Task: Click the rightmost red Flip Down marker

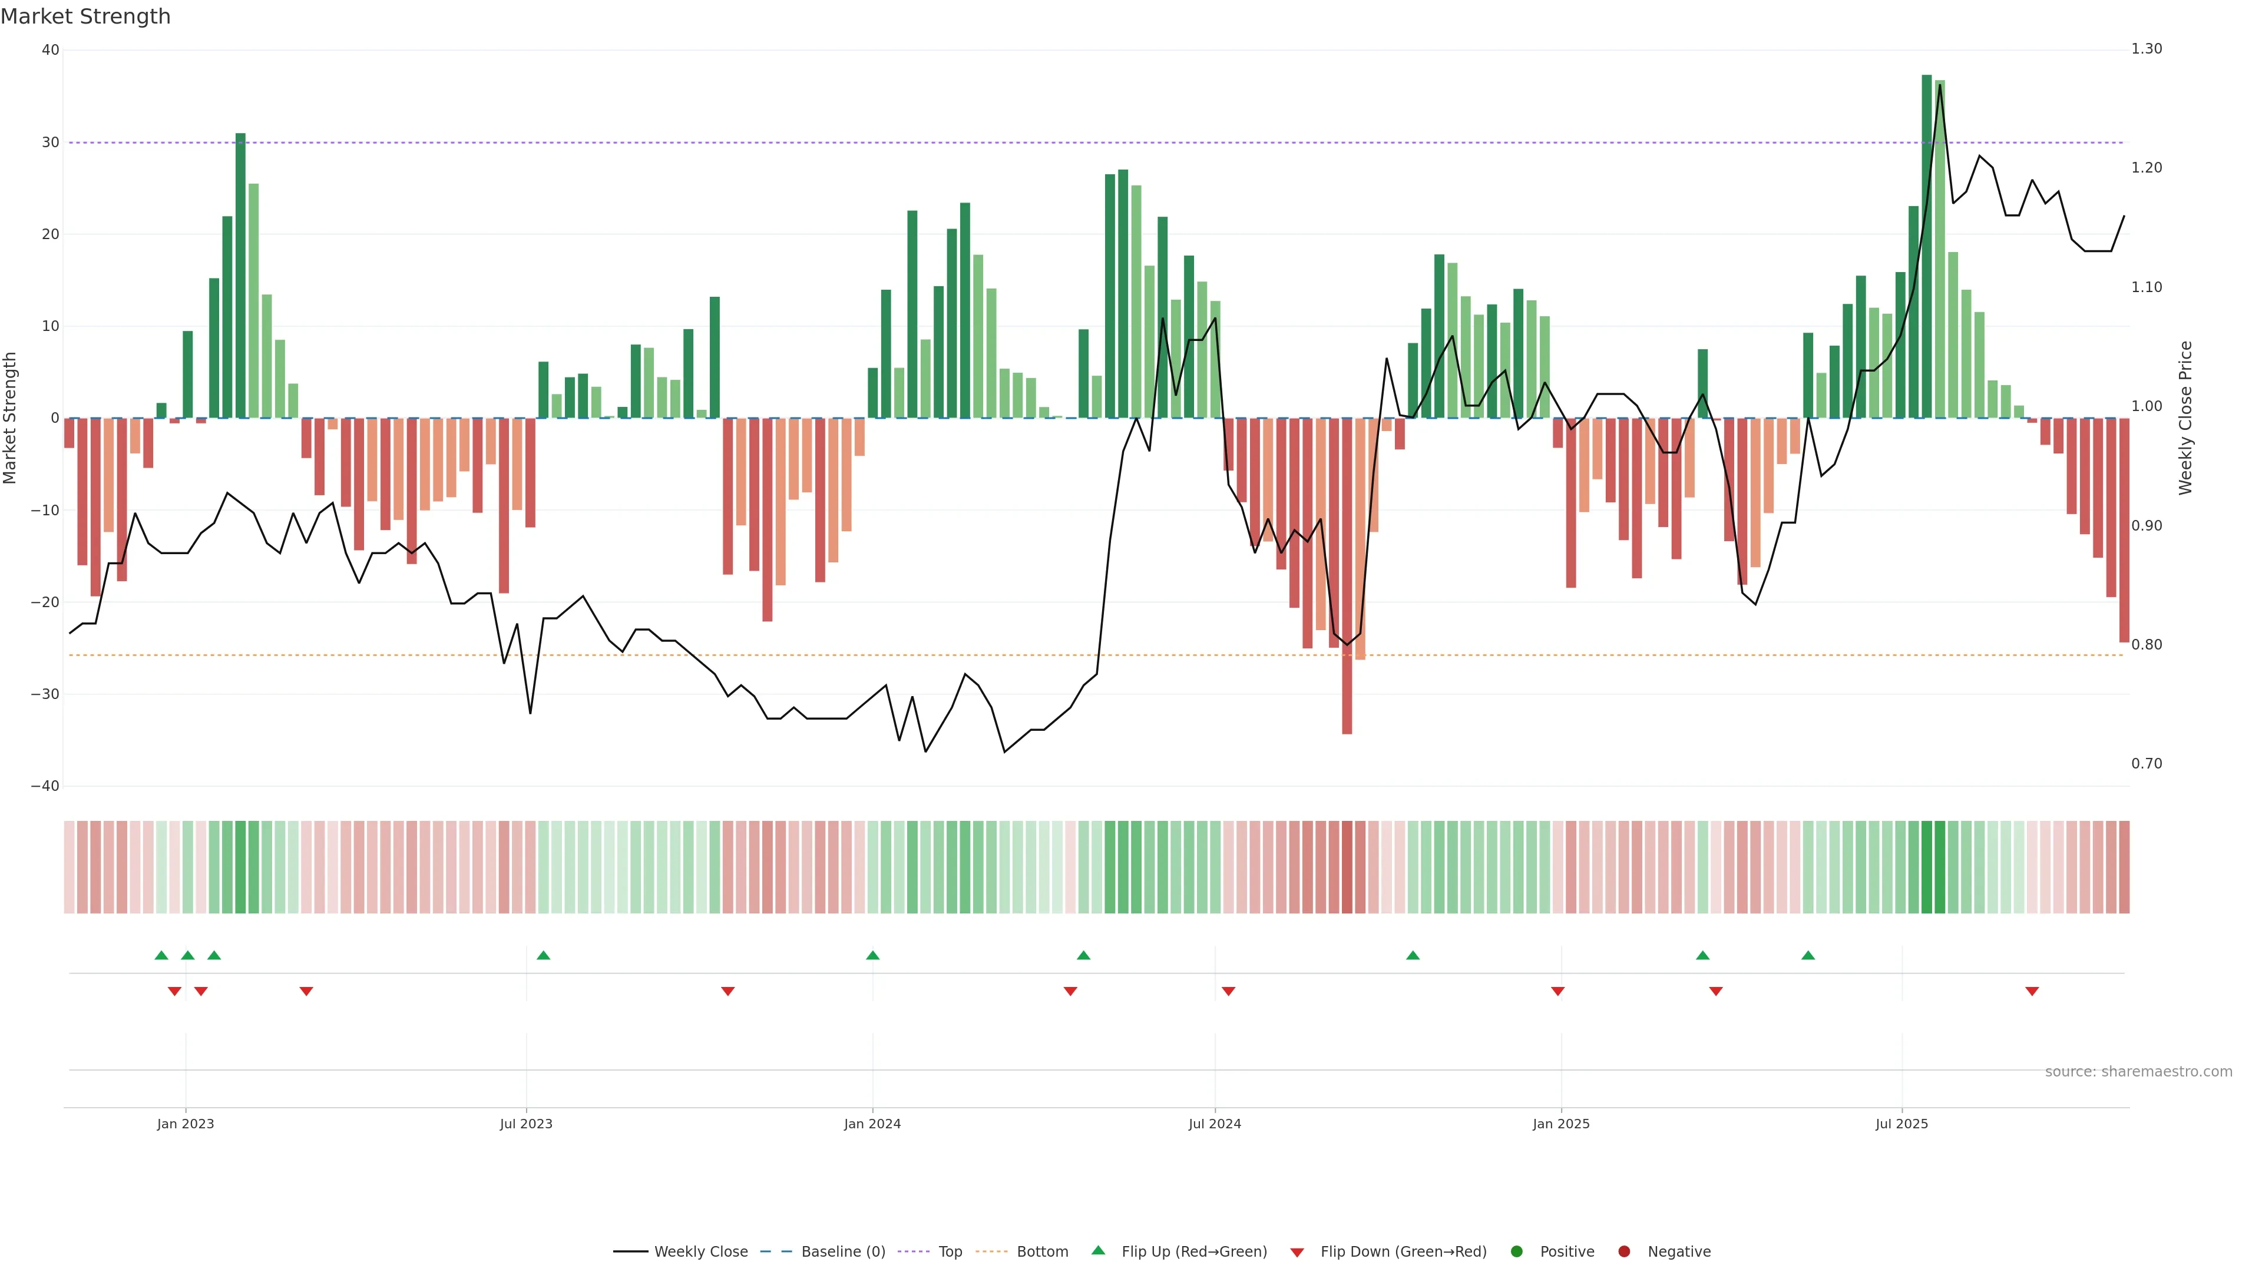Action: (2032, 991)
